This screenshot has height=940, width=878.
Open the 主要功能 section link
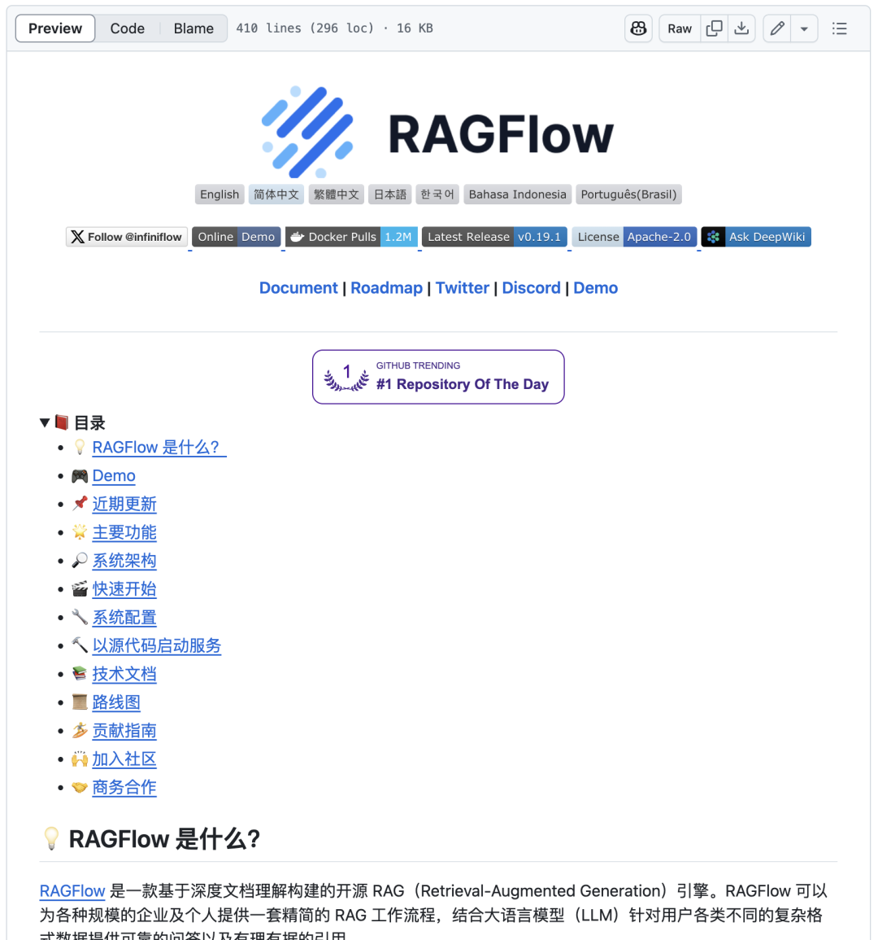point(124,532)
